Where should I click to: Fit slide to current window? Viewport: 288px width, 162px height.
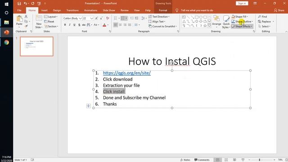[286, 160]
